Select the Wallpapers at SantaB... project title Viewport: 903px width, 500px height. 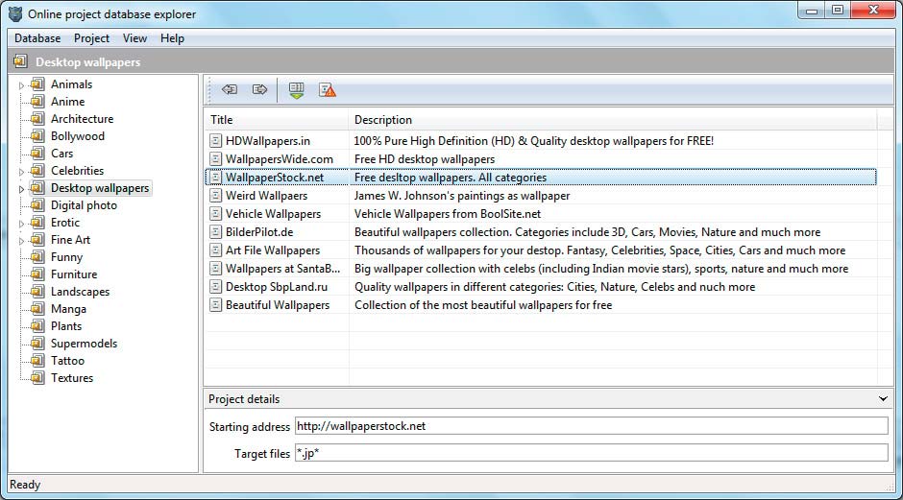pos(282,268)
